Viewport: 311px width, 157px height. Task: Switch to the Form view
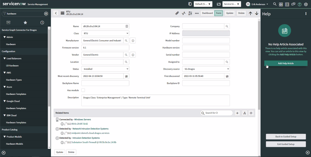click(x=219, y=13)
